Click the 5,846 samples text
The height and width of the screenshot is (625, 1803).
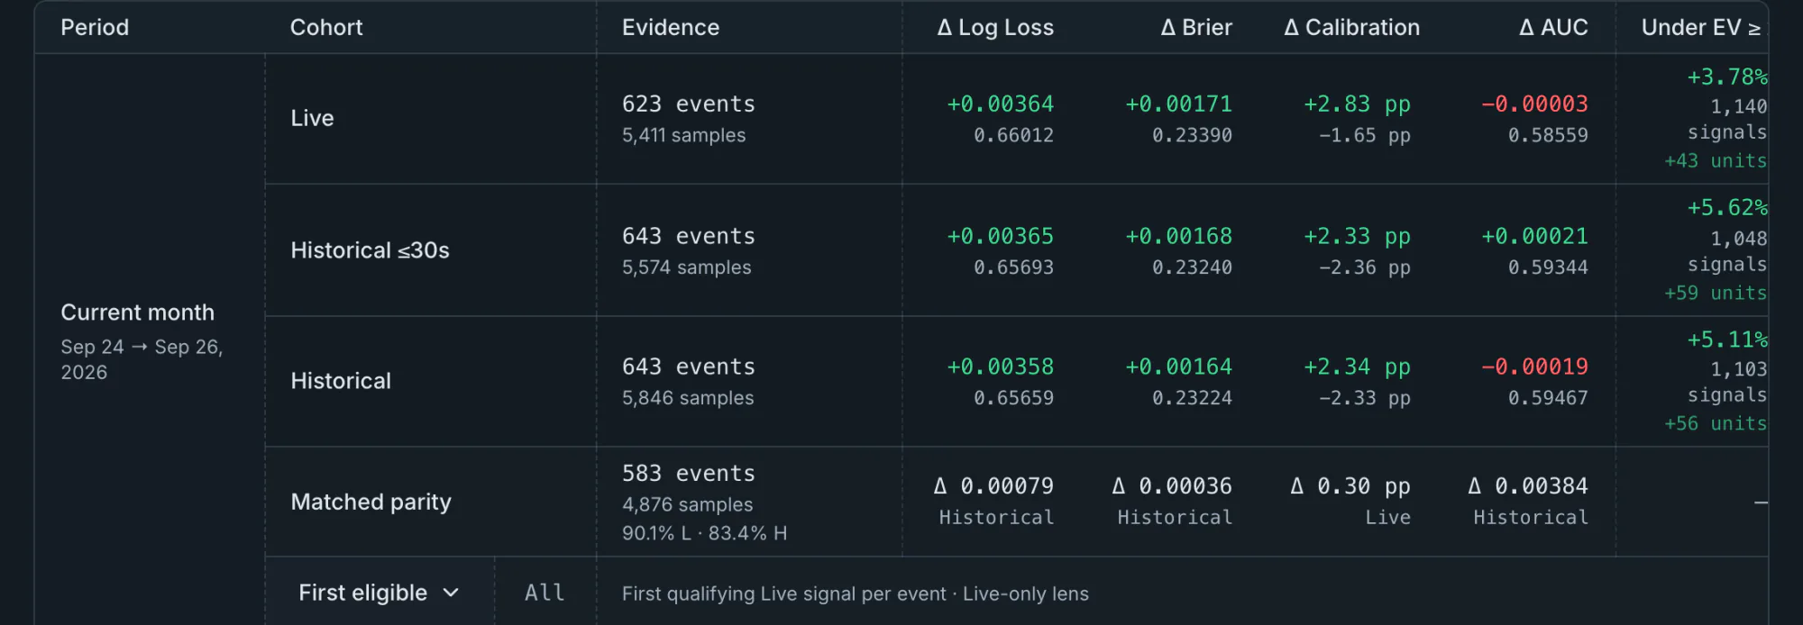tap(688, 398)
